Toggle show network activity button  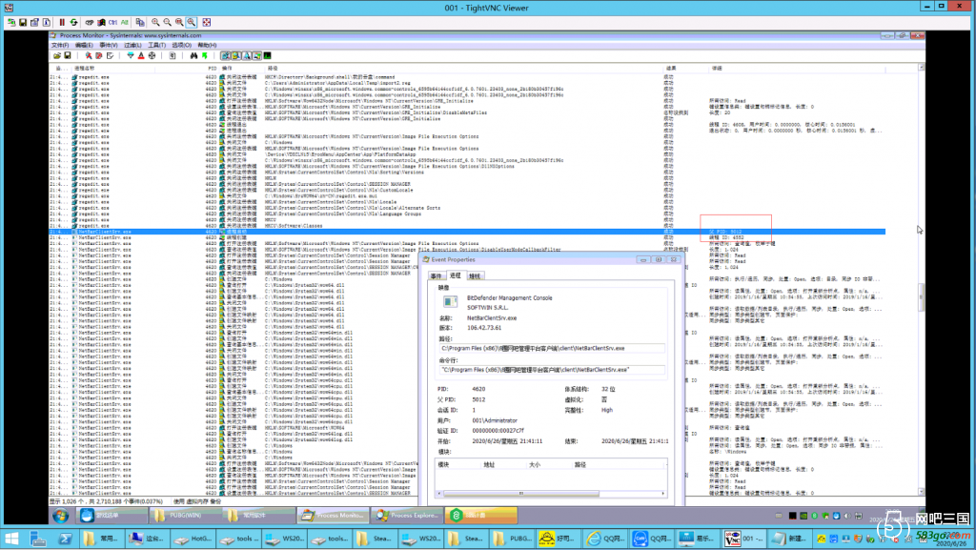247,56
